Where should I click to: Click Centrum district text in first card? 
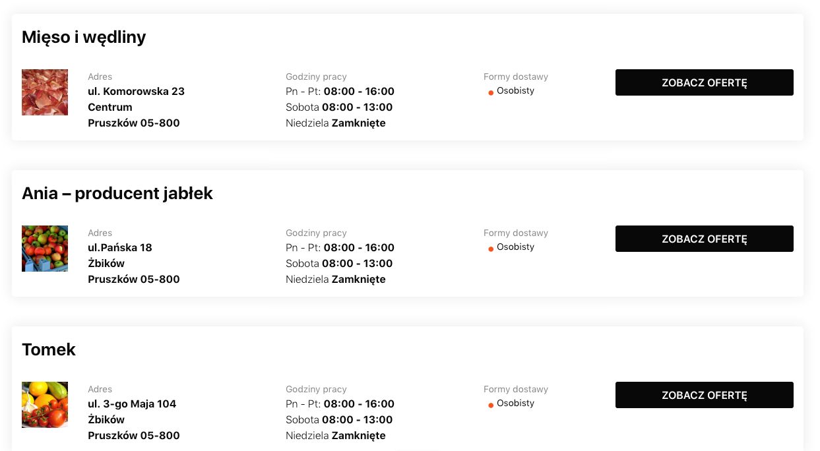coord(110,107)
